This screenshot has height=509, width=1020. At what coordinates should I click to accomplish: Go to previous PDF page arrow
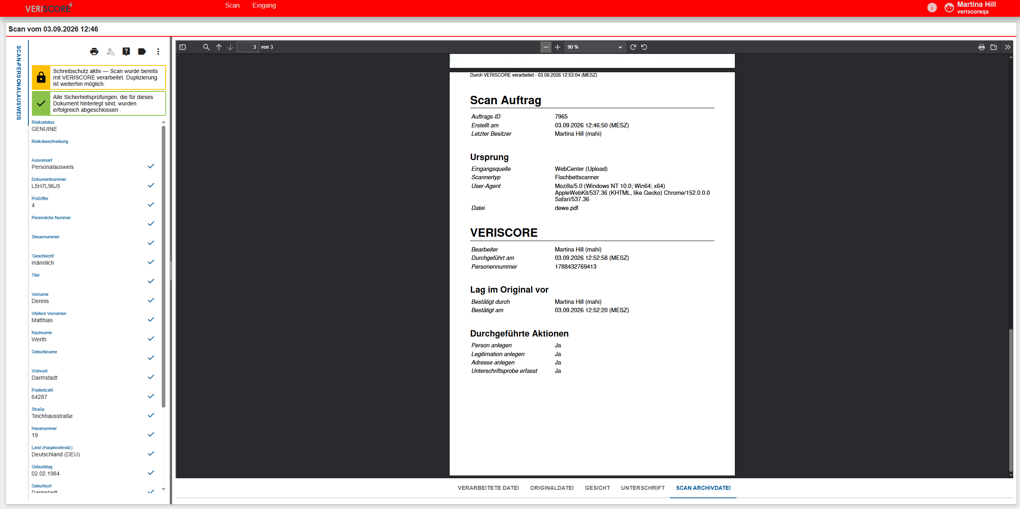219,47
